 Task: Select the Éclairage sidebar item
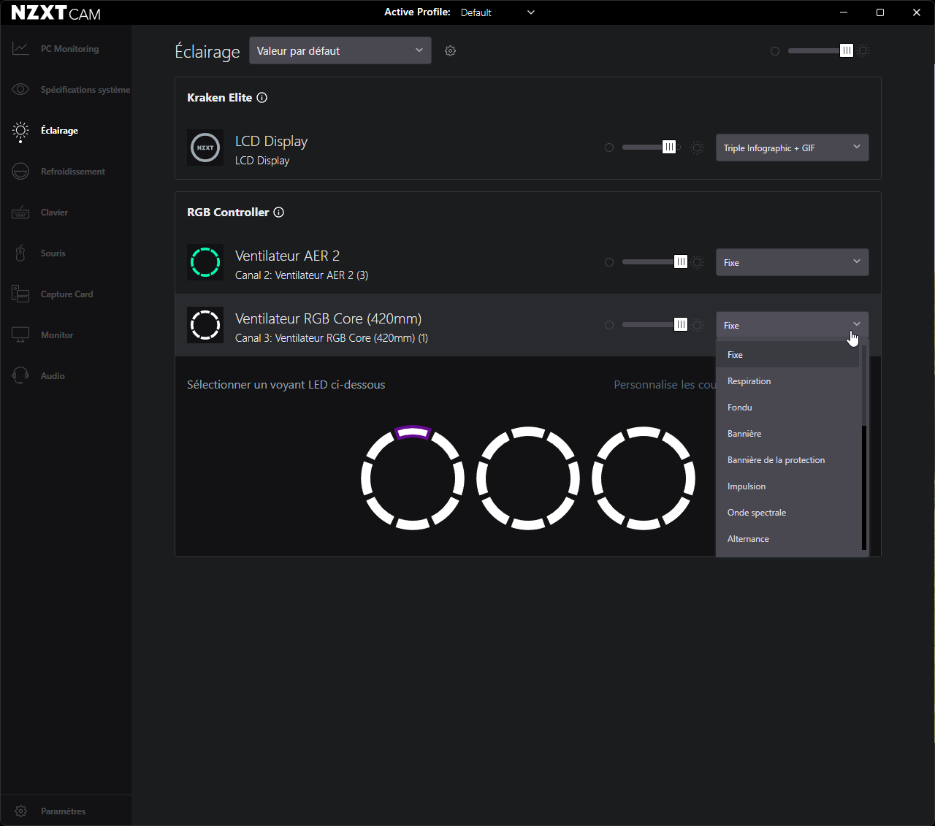(x=66, y=131)
